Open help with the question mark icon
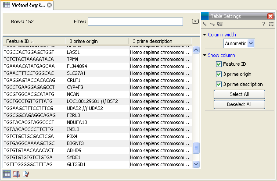The height and width of the screenshot is (181, 277). pos(263,24)
